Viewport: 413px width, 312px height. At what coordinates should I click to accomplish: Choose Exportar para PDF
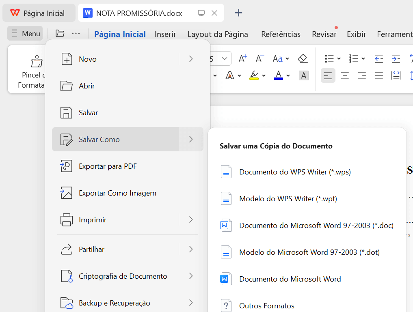coord(128,166)
